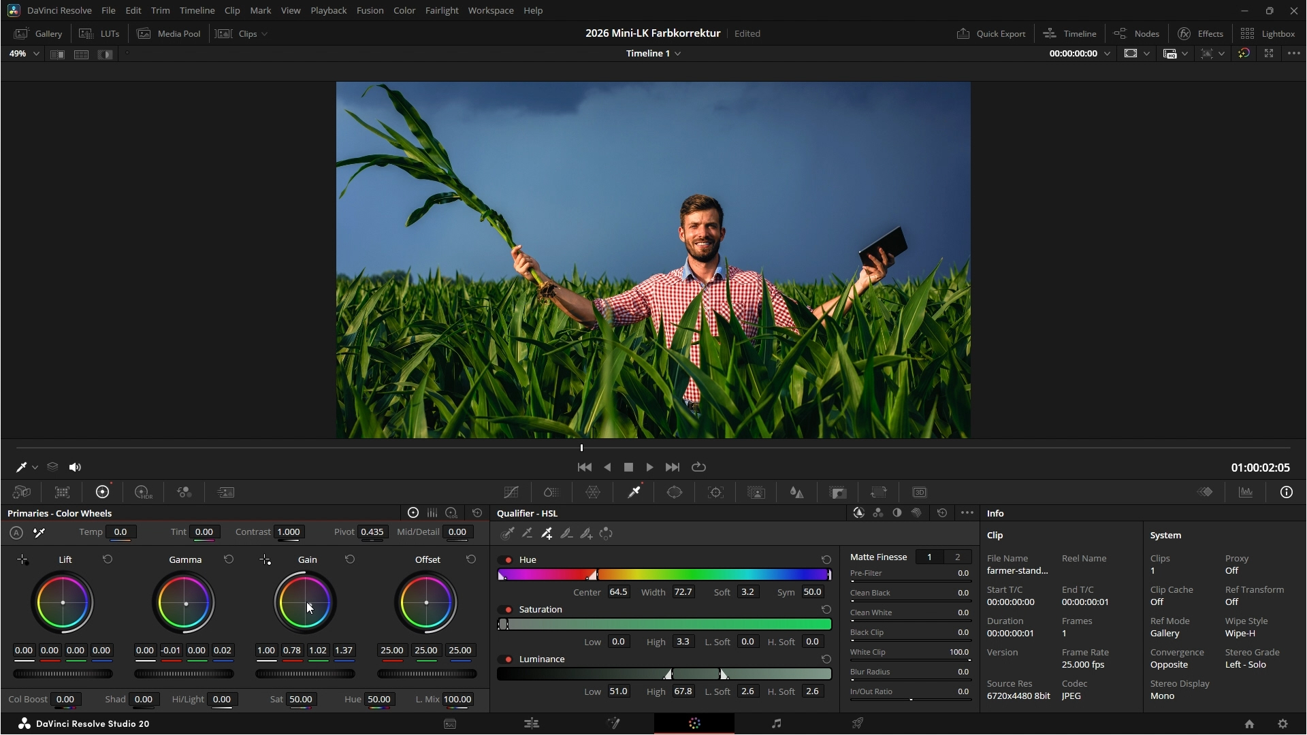1307x735 pixels.
Task: Open the HDR color wheels palette
Action: tap(143, 492)
